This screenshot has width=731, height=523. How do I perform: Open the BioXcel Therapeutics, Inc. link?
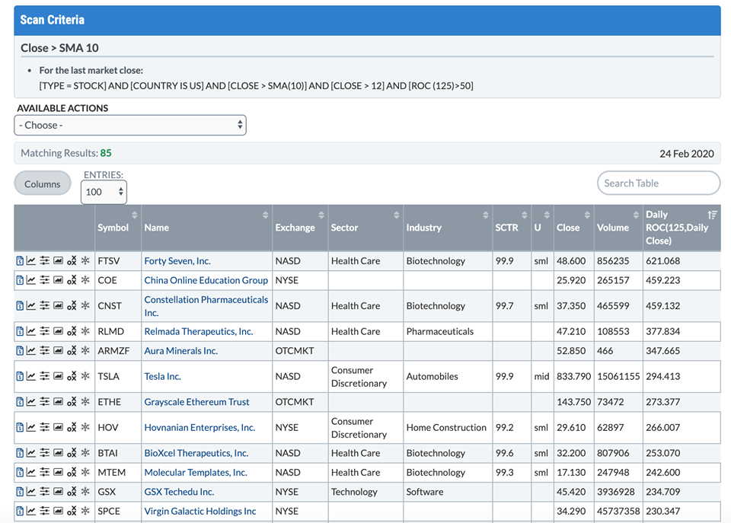point(196,453)
